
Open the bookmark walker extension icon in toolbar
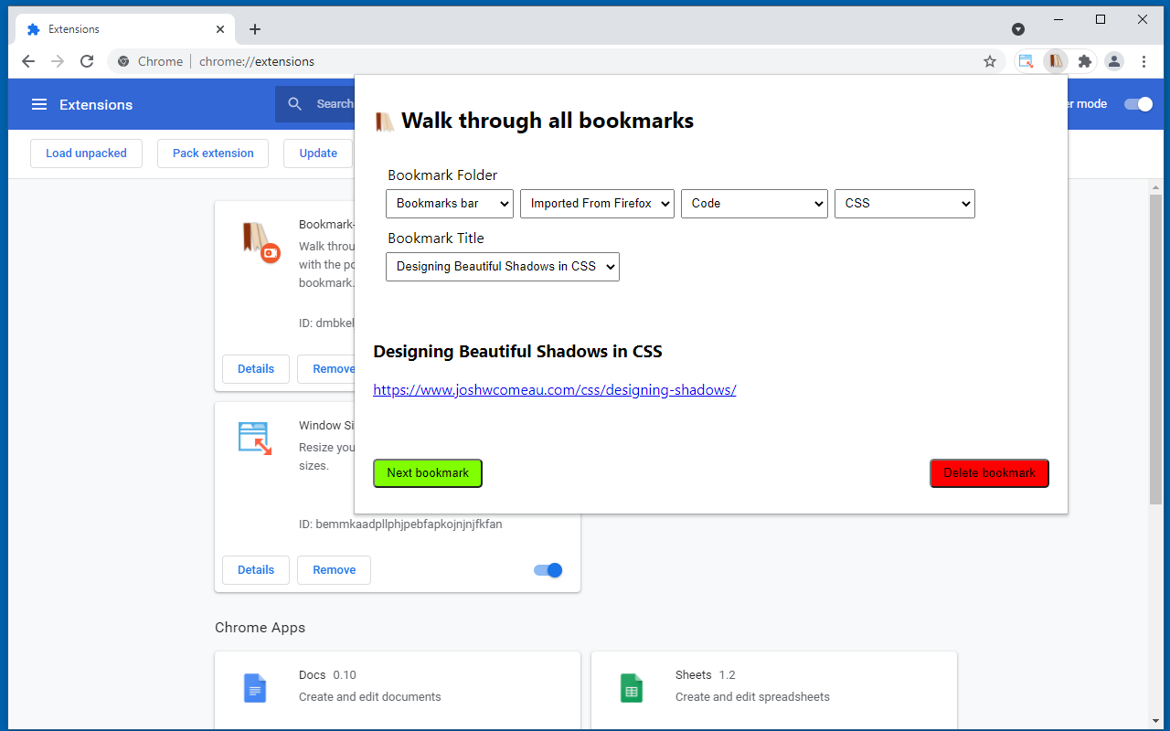pos(1056,61)
